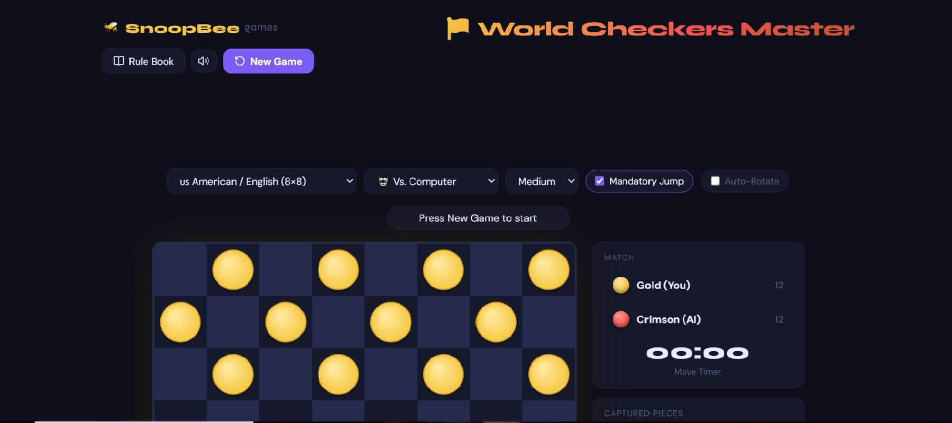Click the skull icon in the Vs. Computer dropdown
952x423 pixels.
click(383, 181)
